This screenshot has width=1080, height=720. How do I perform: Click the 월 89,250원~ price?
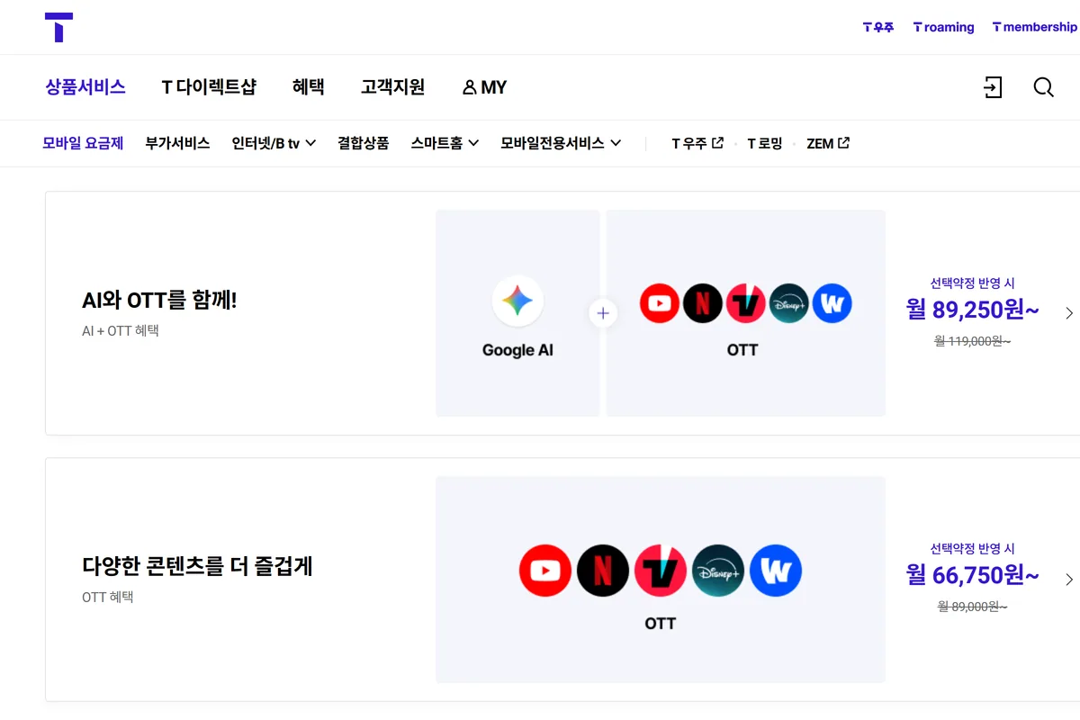tap(973, 310)
